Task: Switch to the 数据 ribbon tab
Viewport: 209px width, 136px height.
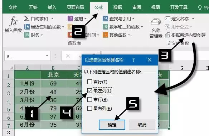Action: (x=117, y=7)
